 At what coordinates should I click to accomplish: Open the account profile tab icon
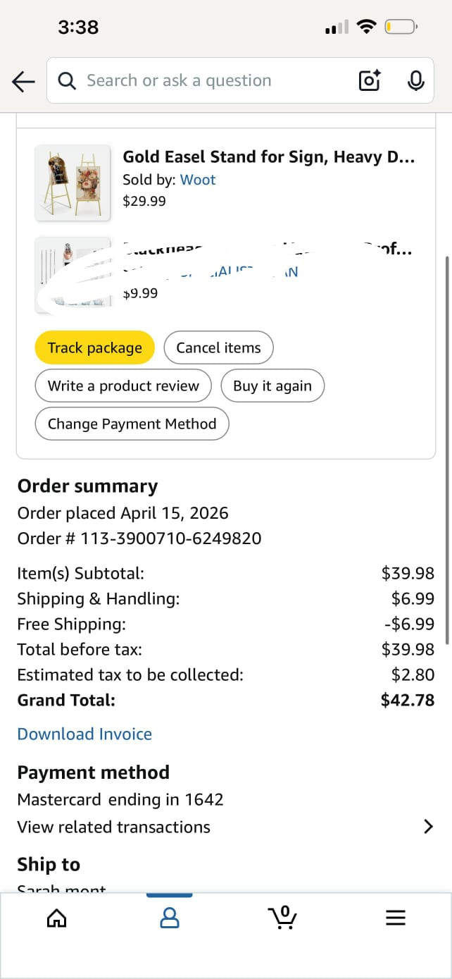pyautogui.click(x=170, y=918)
